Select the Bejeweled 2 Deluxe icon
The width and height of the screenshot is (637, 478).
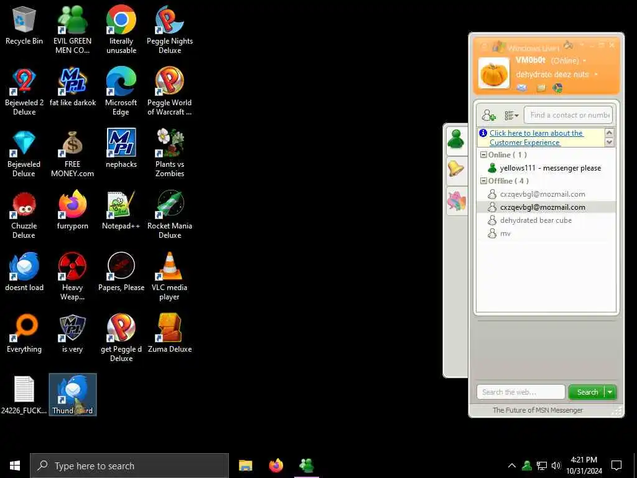coord(24,91)
